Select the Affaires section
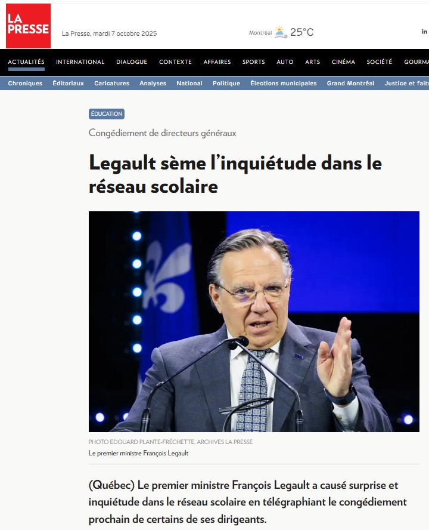The width and height of the screenshot is (429, 530). [217, 62]
